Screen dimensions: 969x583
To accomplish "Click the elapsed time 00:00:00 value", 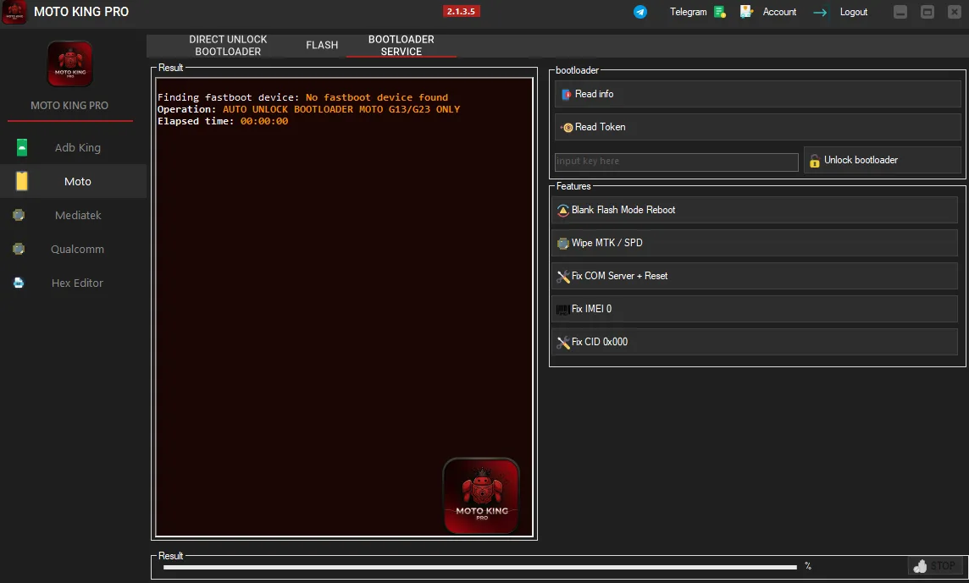I will click(x=264, y=121).
